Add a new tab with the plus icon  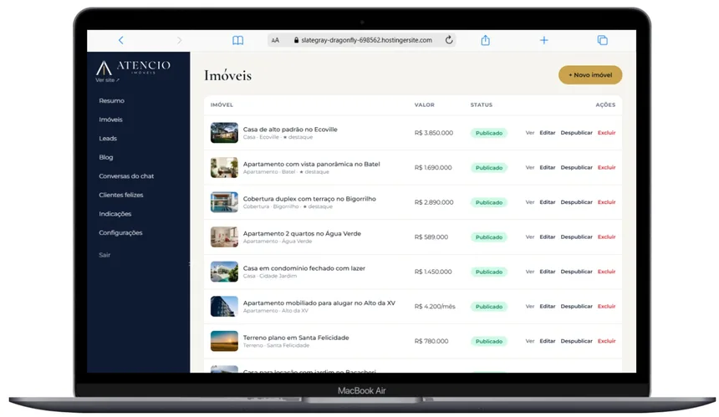543,40
